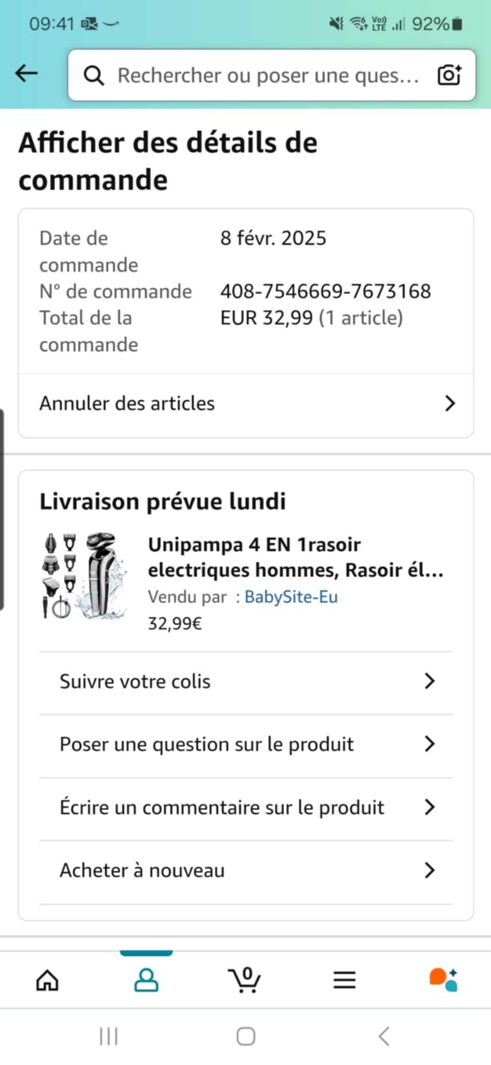Tap the back arrow in header
The width and height of the screenshot is (491, 1065).
[x=26, y=74]
